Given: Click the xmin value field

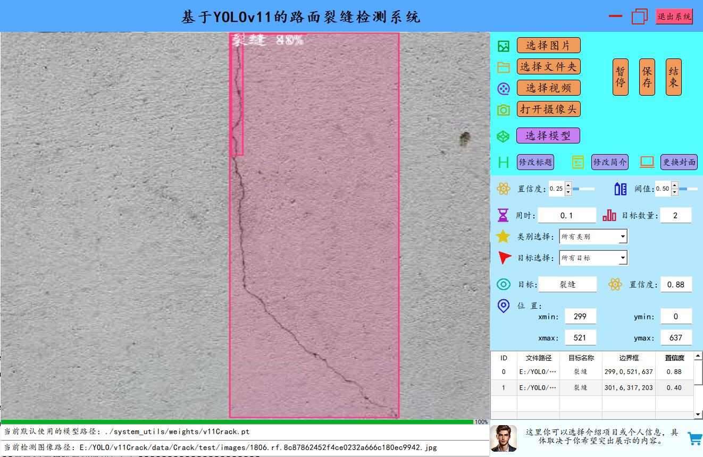Looking at the screenshot, I should point(580,317).
